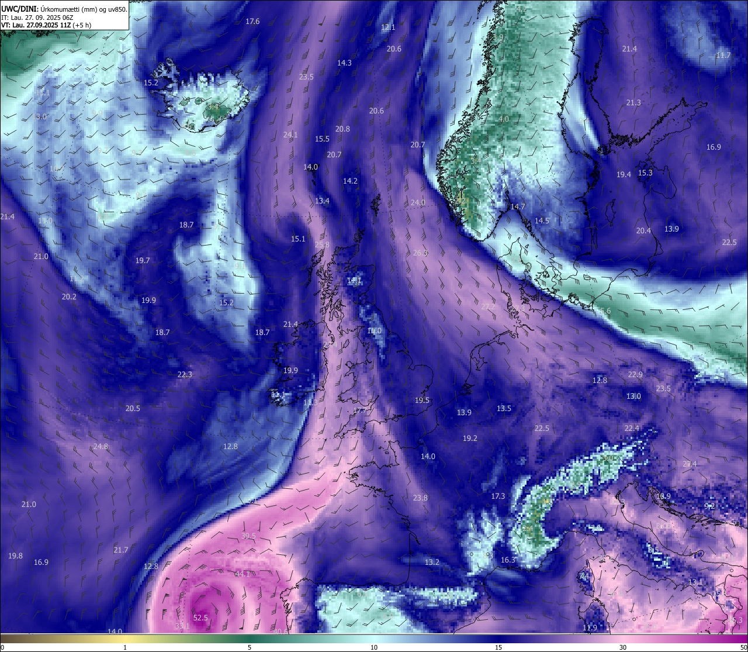The width and height of the screenshot is (748, 652).
Task: Click the 24.8 value on the map
Action: (x=101, y=446)
